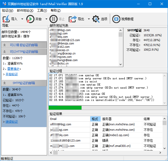Screen dimensions: 168x161
Task: Click the green verification progress bar
Action: coord(65,108)
